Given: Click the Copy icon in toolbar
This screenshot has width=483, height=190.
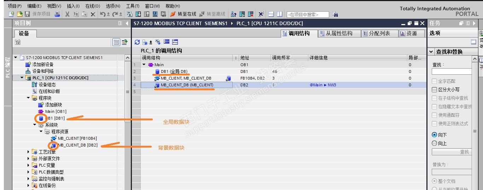Looking at the screenshot, I should click(x=76, y=14).
